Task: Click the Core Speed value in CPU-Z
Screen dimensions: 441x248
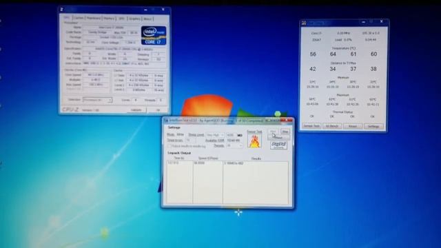Action: tap(96, 75)
